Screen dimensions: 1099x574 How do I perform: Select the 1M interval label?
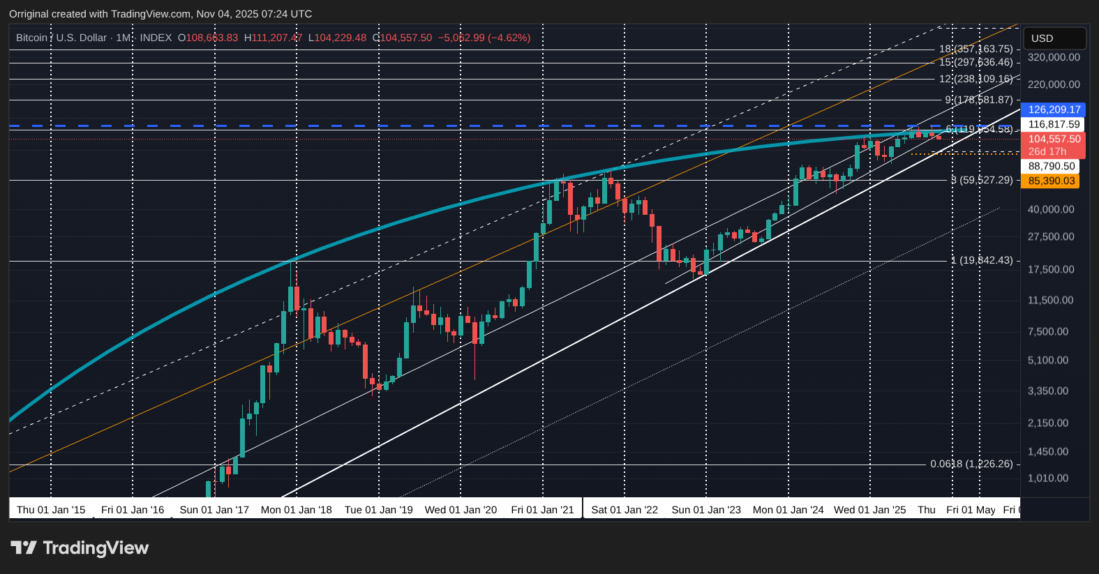coord(124,38)
